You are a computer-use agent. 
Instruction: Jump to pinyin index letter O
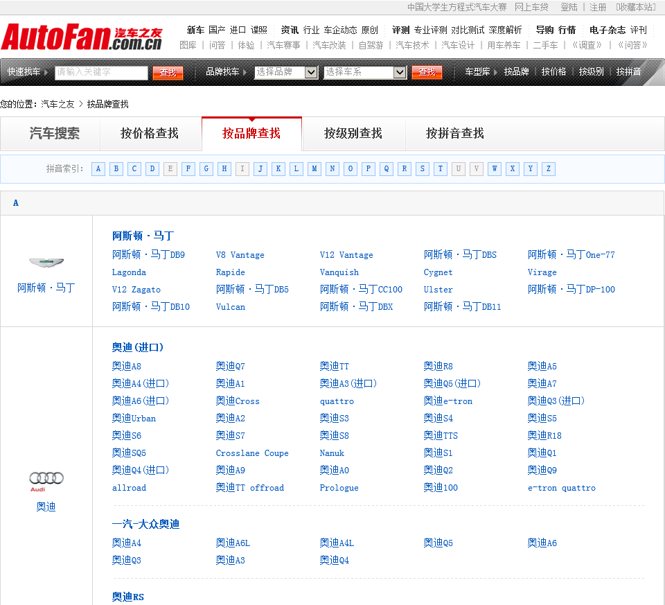[x=351, y=169]
